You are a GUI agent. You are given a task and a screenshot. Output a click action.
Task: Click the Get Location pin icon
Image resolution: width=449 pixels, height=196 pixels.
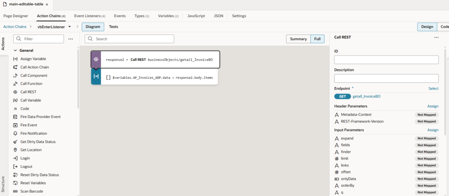(15, 150)
